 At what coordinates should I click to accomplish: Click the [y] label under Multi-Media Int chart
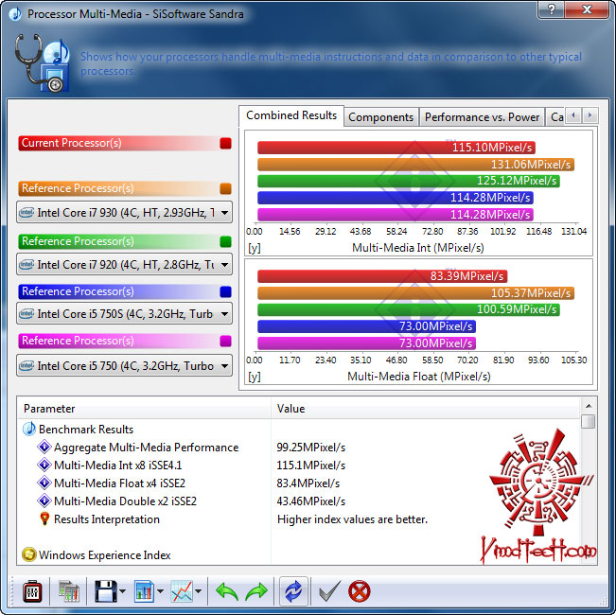[255, 248]
